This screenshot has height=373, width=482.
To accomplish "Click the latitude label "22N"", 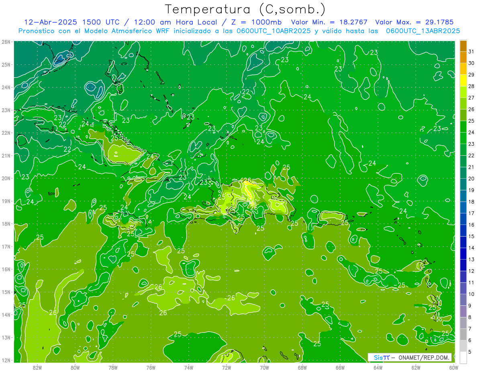I will pos(6,133).
